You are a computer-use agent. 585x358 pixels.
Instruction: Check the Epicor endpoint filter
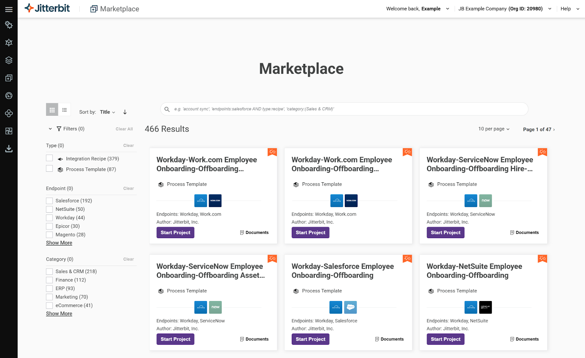click(49, 226)
